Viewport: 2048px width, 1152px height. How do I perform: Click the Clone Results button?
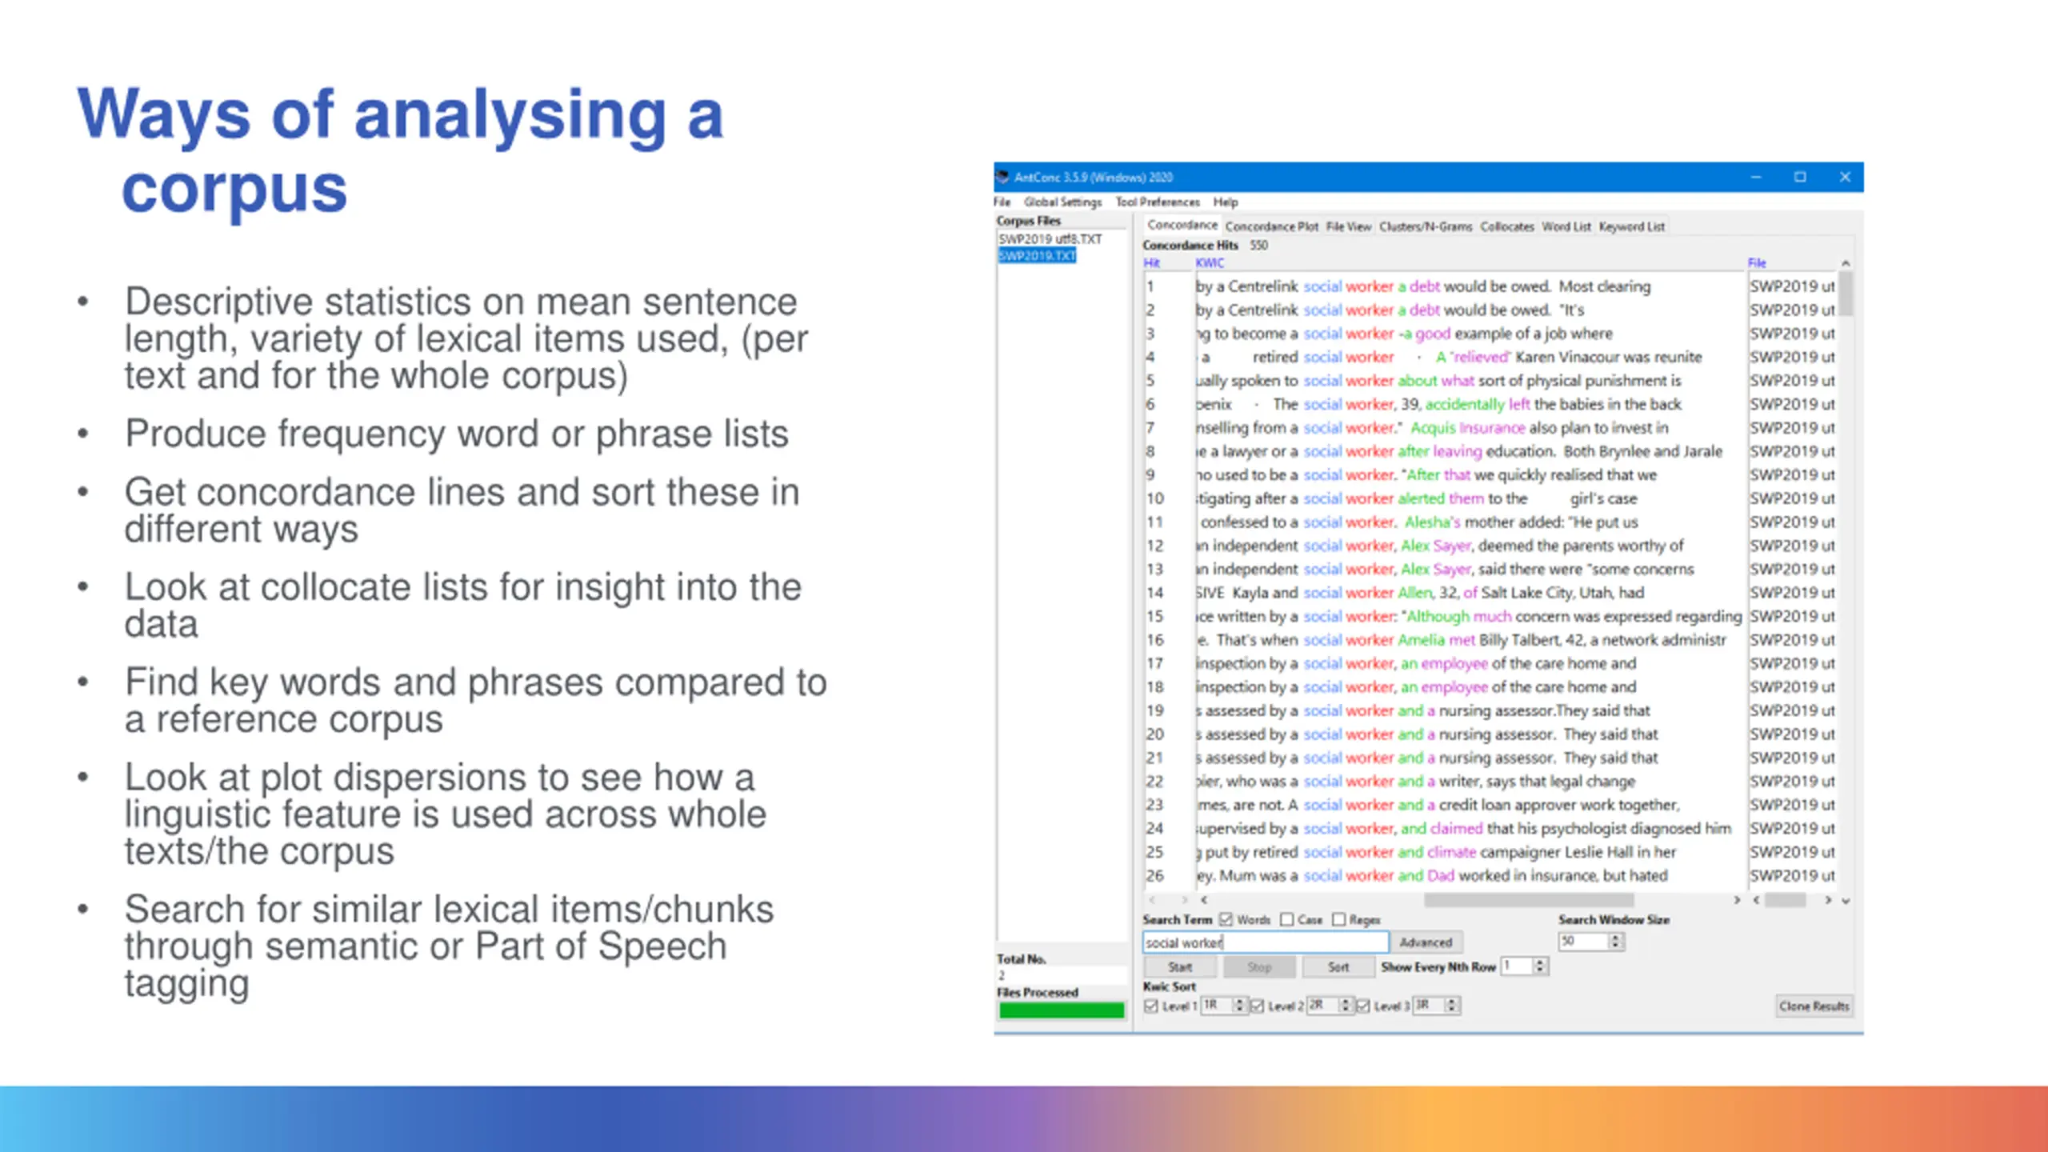pyautogui.click(x=1814, y=1006)
